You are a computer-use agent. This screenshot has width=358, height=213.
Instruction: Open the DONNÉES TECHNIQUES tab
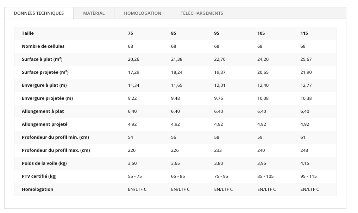[x=39, y=13]
